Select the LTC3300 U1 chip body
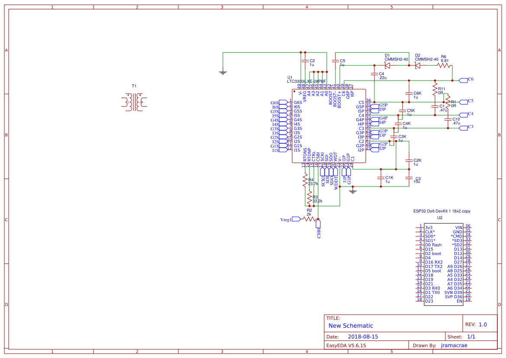This screenshot has height=358, width=506. 329,126
